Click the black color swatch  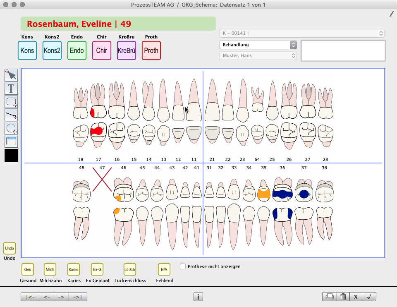pos(11,156)
